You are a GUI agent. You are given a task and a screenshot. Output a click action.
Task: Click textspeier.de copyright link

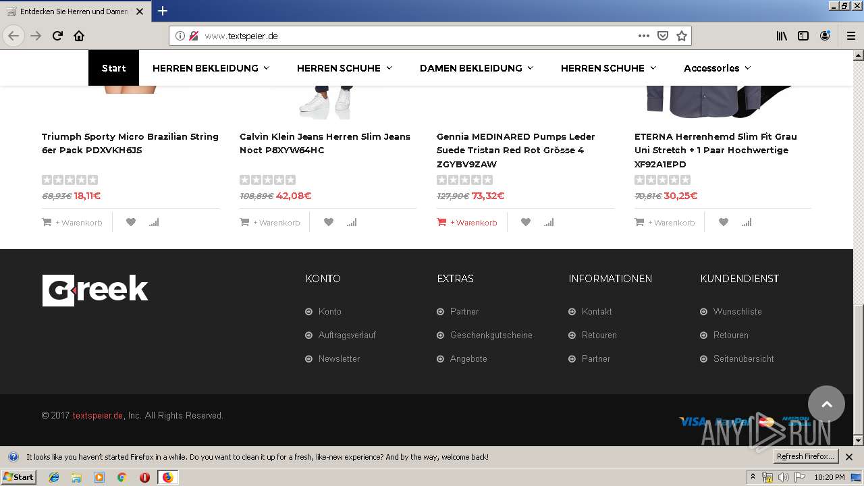coord(98,415)
